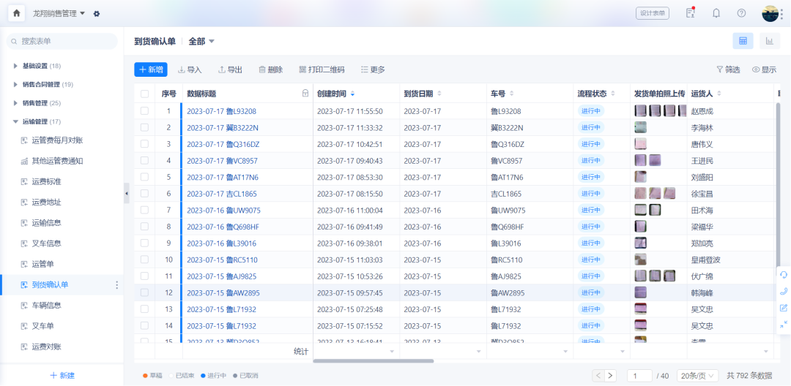
Task: Click the lock icon in 数据标题 header
Action: 305,94
